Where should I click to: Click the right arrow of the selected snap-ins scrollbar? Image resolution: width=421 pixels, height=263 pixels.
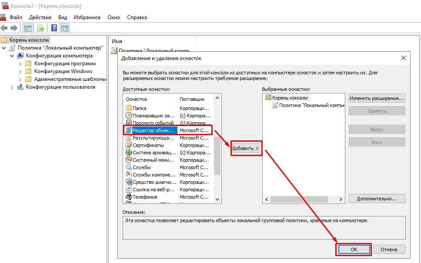341,199
